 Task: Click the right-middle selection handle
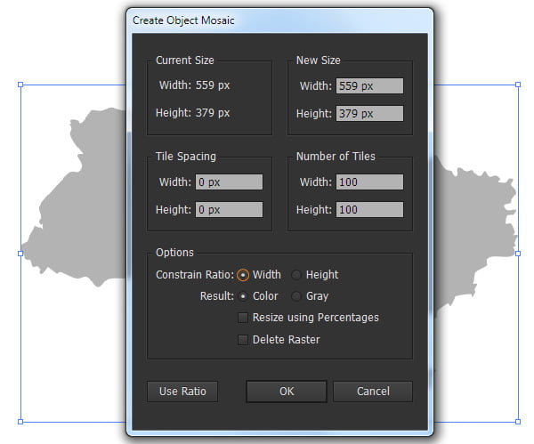518,254
